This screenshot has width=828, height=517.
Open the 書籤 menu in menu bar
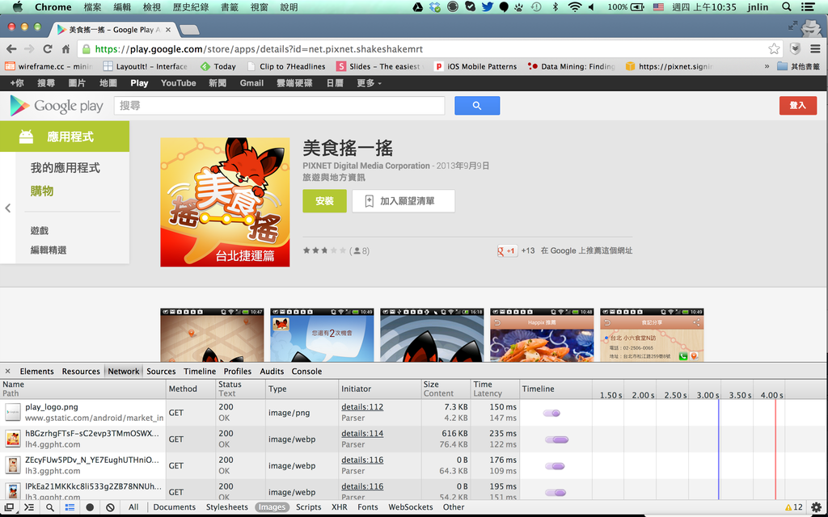pyautogui.click(x=229, y=6)
